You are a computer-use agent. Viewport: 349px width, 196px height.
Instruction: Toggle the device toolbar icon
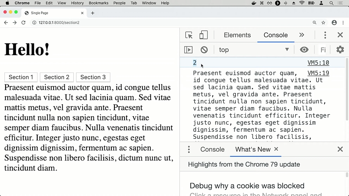pos(204,35)
